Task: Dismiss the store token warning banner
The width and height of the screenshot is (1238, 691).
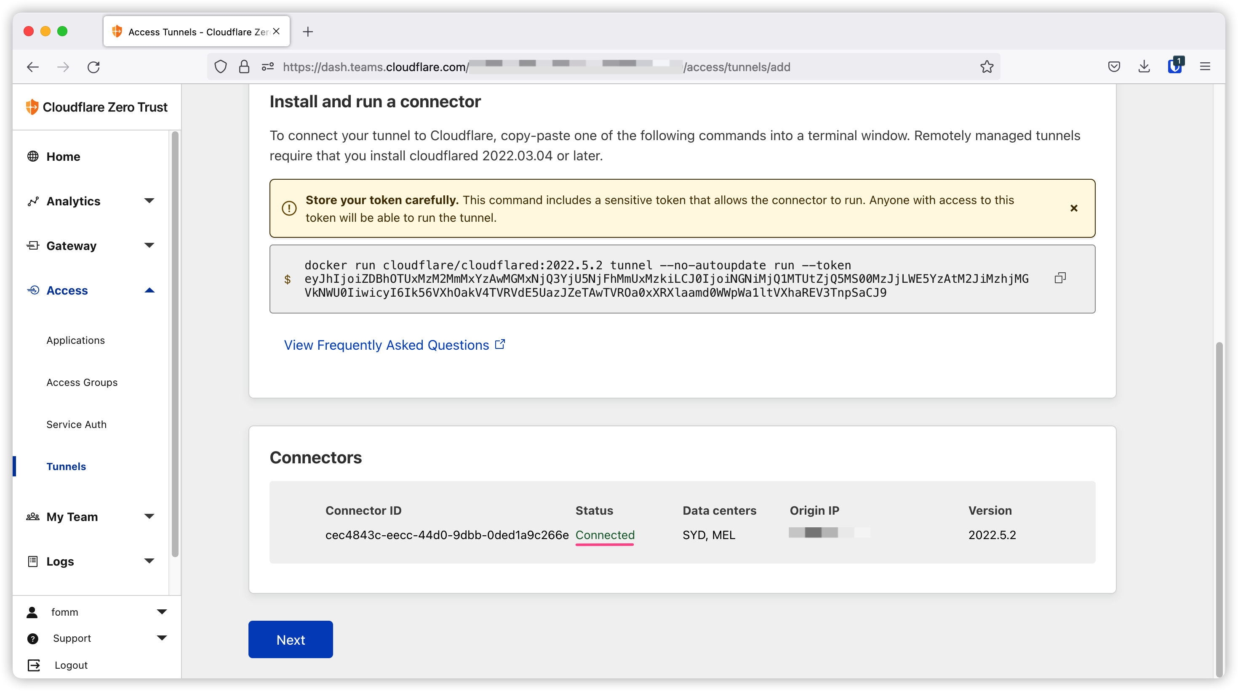Action: coord(1074,208)
